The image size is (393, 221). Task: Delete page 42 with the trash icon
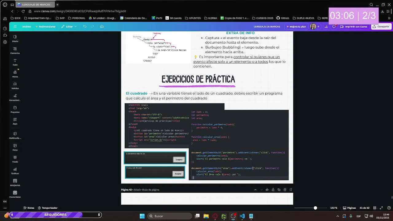coord(285,190)
